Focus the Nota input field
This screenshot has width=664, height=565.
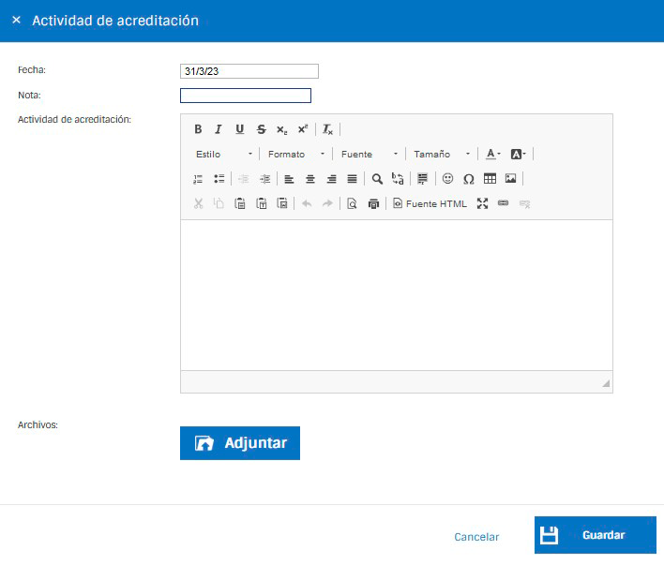point(246,96)
